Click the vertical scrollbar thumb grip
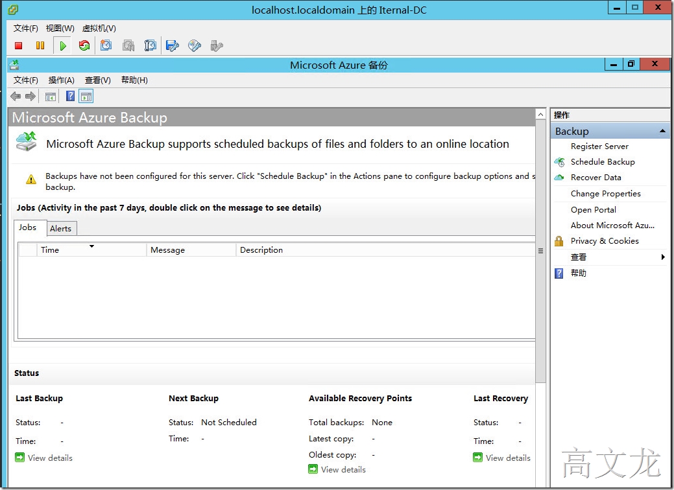This screenshot has width=674, height=490. coord(541,251)
